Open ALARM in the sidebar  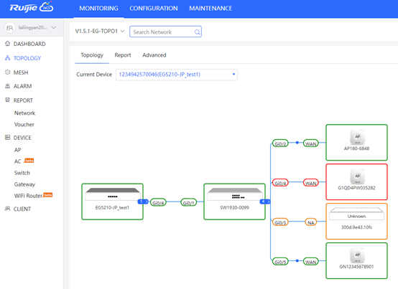[x=22, y=86]
